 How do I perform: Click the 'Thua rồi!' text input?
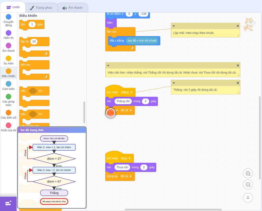pos(122,167)
